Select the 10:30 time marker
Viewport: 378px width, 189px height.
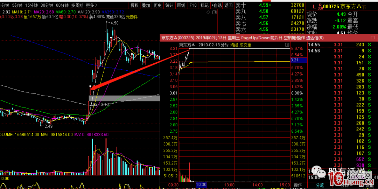[x=202, y=185]
